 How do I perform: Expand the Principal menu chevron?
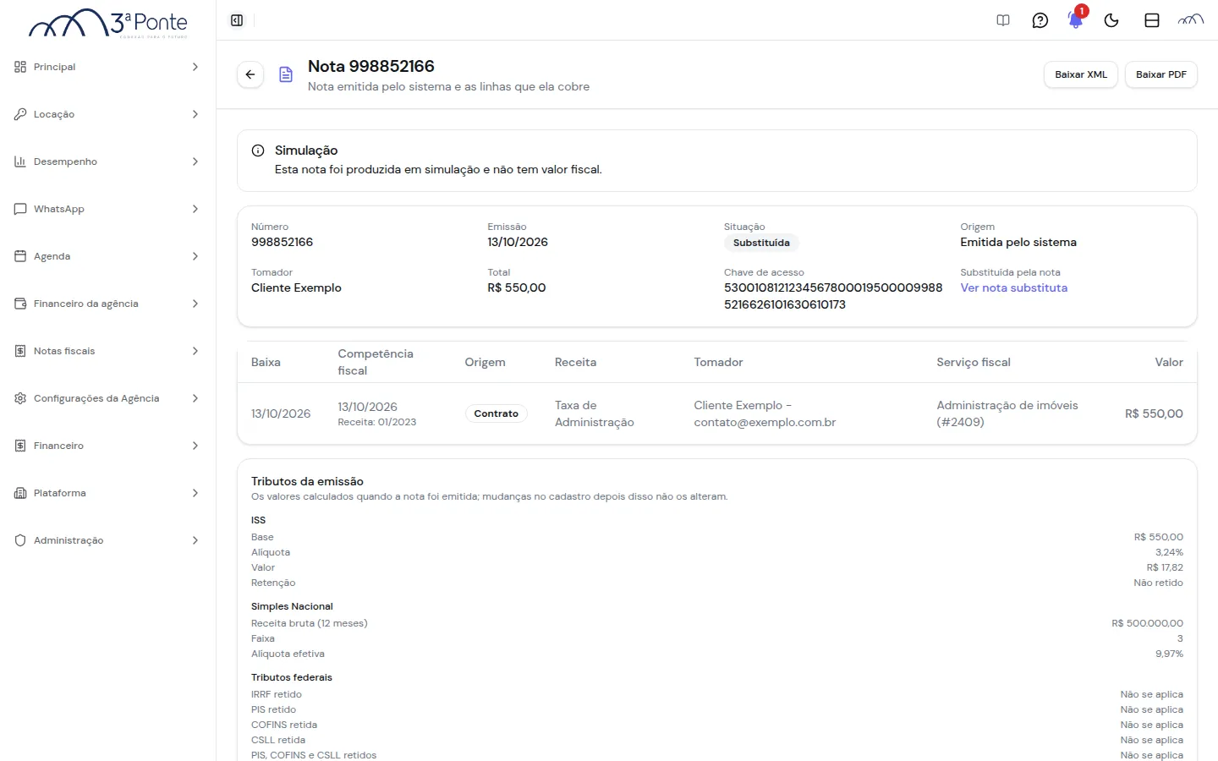tap(195, 67)
